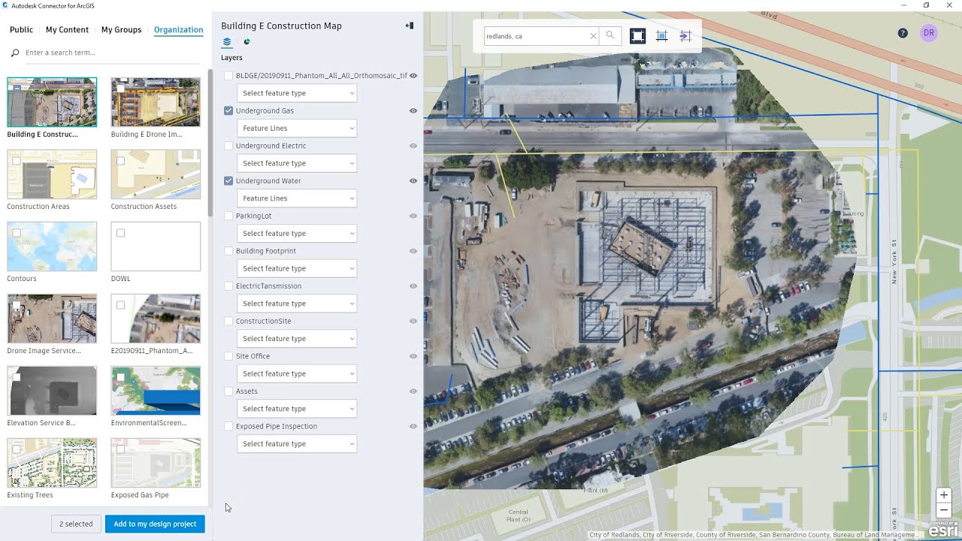Select the import area-of-interest tool with arrow
The width and height of the screenshot is (962, 541).
coord(685,36)
